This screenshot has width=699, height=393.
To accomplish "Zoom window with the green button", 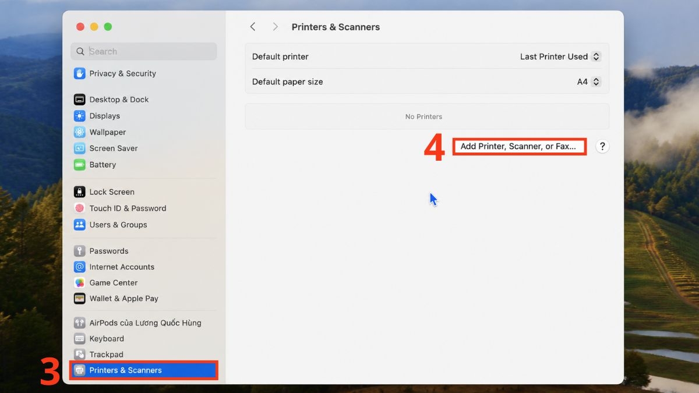I will 108,27.
